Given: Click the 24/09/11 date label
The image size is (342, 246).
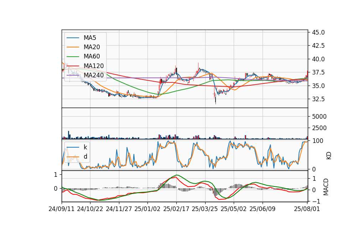Looking at the screenshot, I should pos(62,209).
